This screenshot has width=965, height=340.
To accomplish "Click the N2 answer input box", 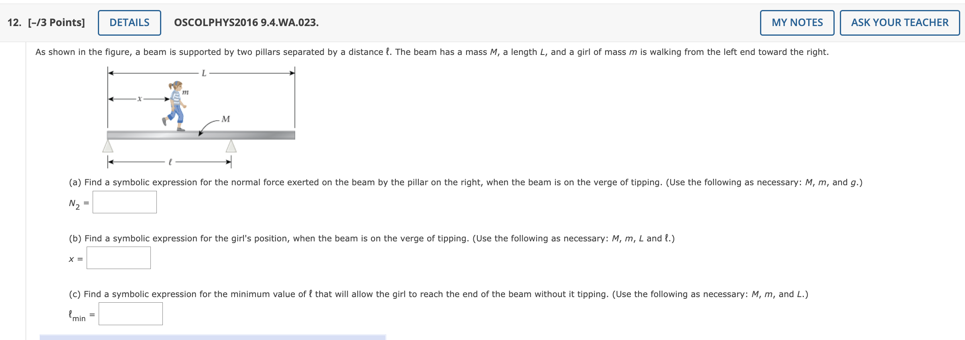I will [x=125, y=202].
